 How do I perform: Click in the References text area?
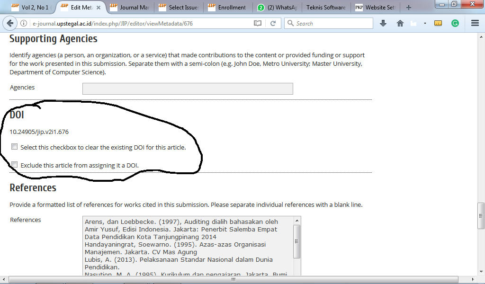coord(188,245)
